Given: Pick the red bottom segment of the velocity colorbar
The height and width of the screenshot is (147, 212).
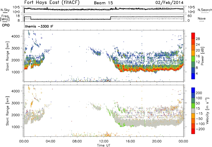Looking at the screenshot, I should 193,131.
